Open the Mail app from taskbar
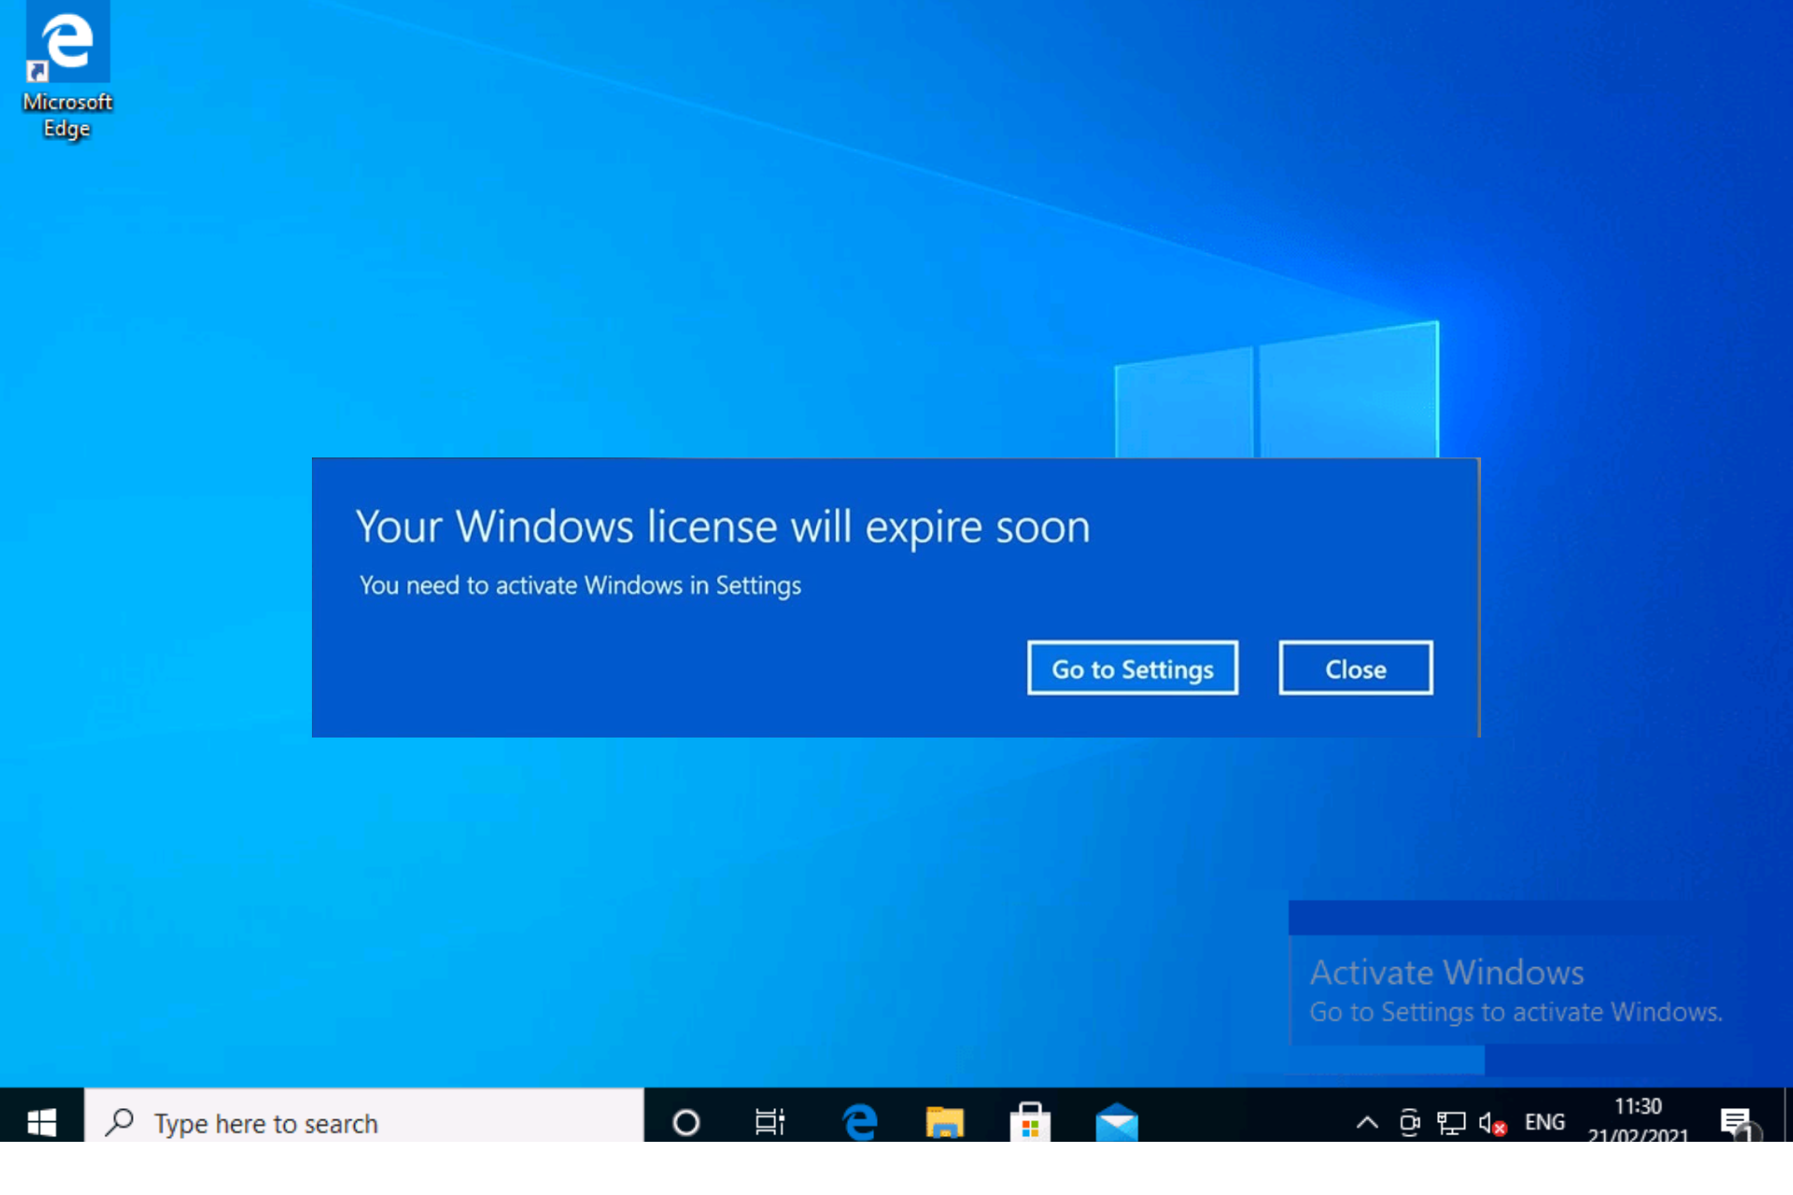This screenshot has width=1793, height=1195. 1117,1121
